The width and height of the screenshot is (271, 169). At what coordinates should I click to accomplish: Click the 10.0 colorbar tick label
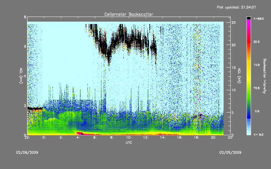[x=256, y=88]
